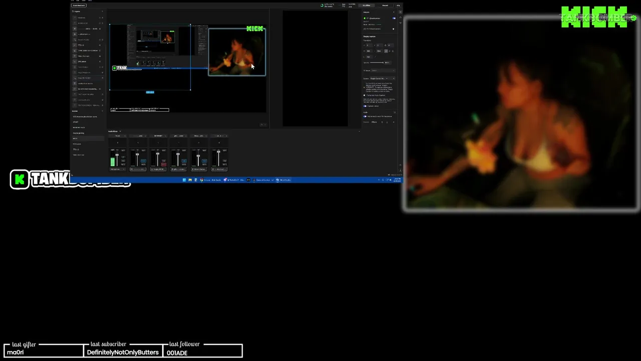Unmute the red-highlighted mixer channel button
641x361 pixels.
(x=164, y=164)
